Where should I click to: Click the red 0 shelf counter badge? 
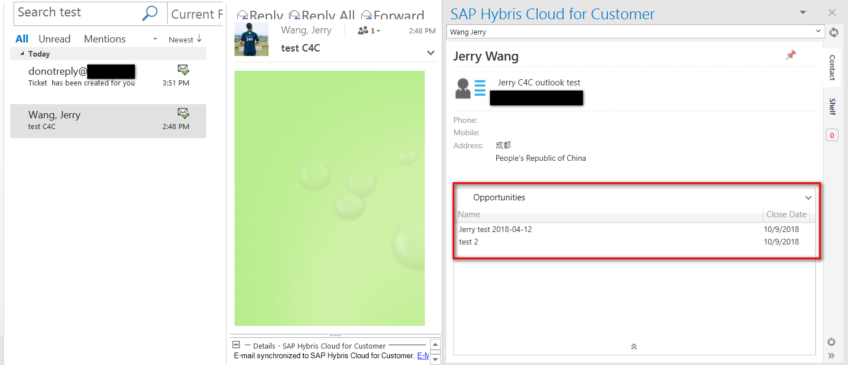coord(832,135)
